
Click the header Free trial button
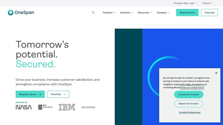click(x=209, y=12)
